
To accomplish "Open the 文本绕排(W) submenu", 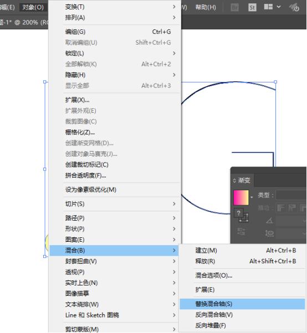I will tap(115, 305).
